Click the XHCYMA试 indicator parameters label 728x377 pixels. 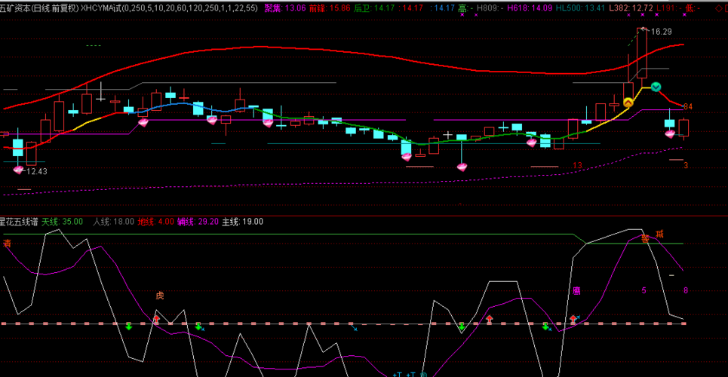point(170,8)
